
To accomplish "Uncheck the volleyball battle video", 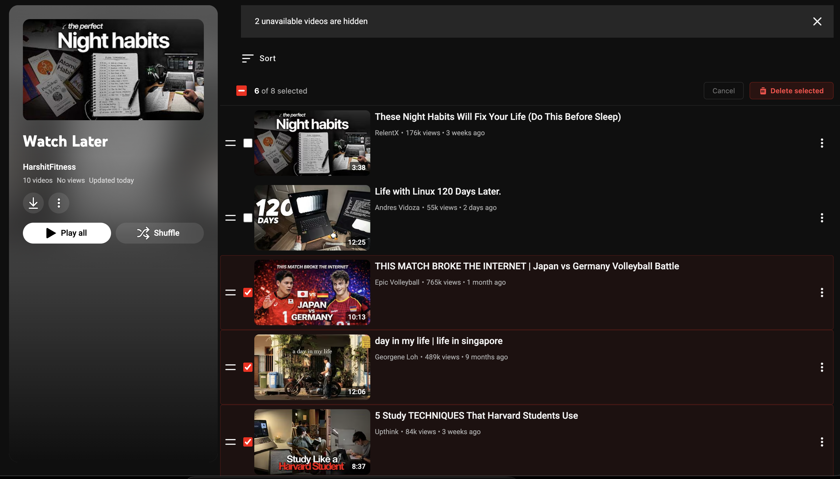I will (248, 292).
